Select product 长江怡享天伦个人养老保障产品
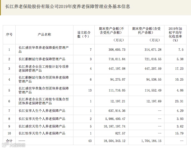Viewport: 191px width, 149px height. click(42, 133)
